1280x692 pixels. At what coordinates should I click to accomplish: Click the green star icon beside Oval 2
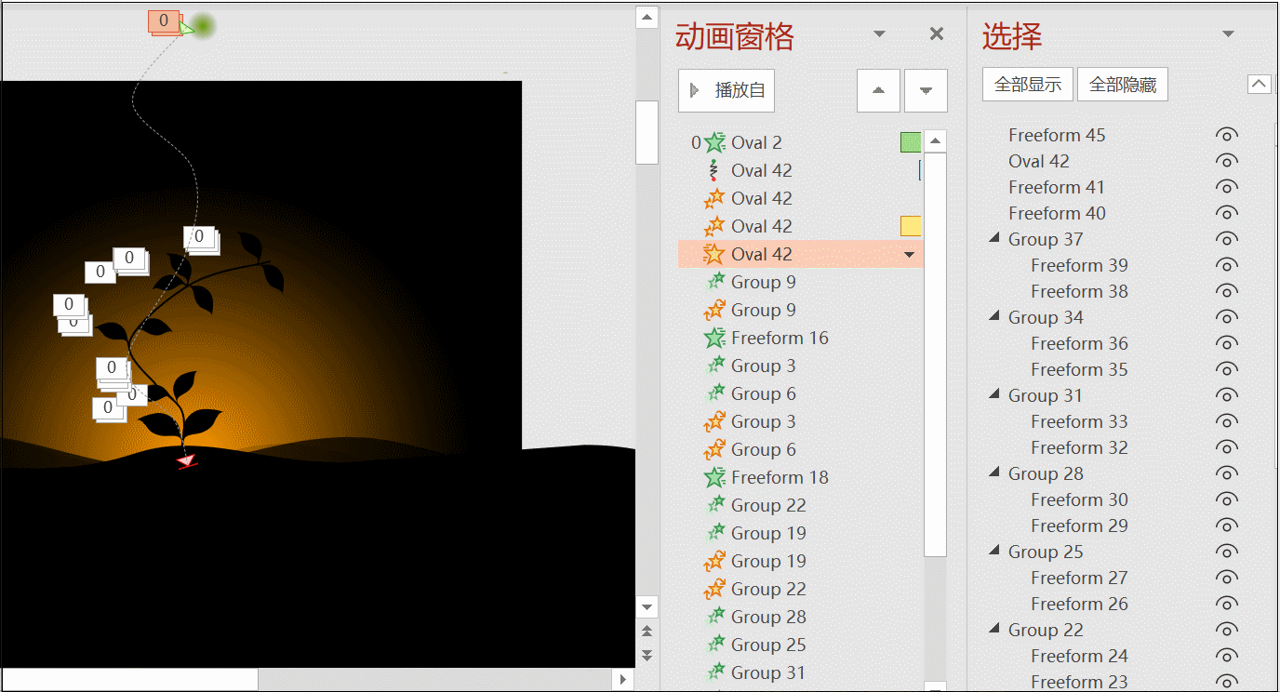click(714, 142)
